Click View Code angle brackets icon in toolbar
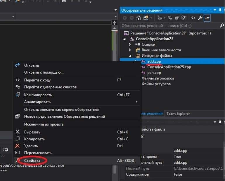This screenshot has height=181, width=225. [193, 18]
